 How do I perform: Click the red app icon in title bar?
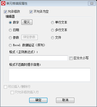3,4
